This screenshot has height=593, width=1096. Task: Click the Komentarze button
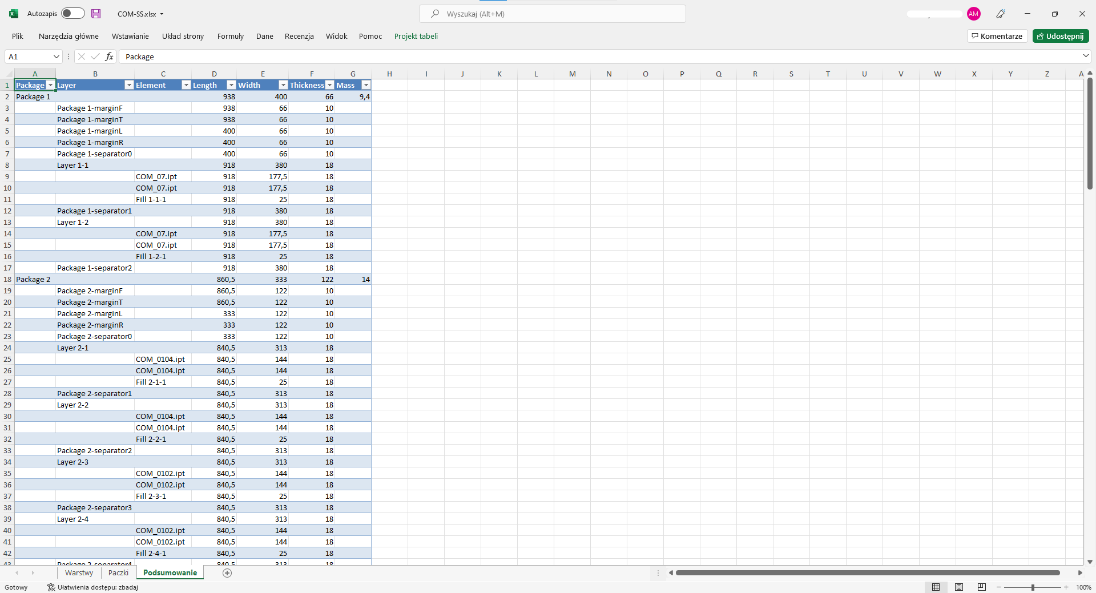click(x=997, y=37)
